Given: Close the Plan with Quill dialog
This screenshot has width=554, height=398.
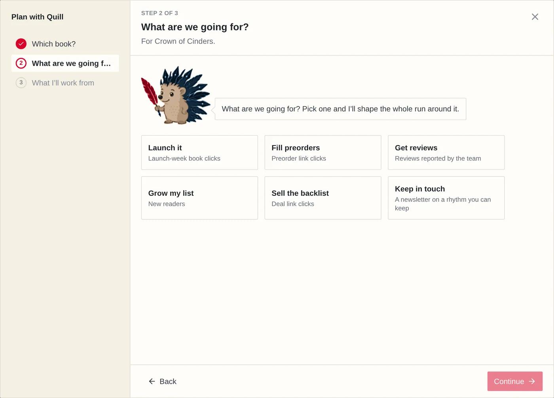Looking at the screenshot, I should [x=535, y=17].
